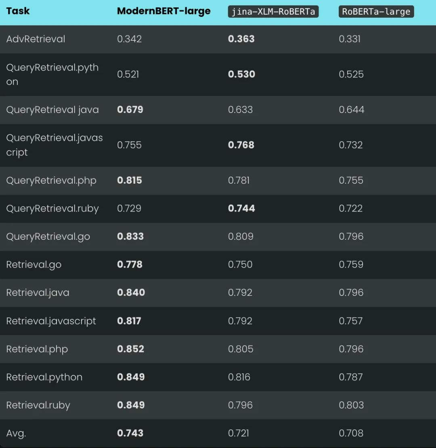The height and width of the screenshot is (448, 436).
Task: Click the Retrieval.java task name
Action: [x=38, y=293]
